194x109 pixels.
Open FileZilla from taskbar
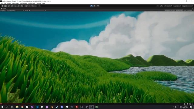[77, 107]
